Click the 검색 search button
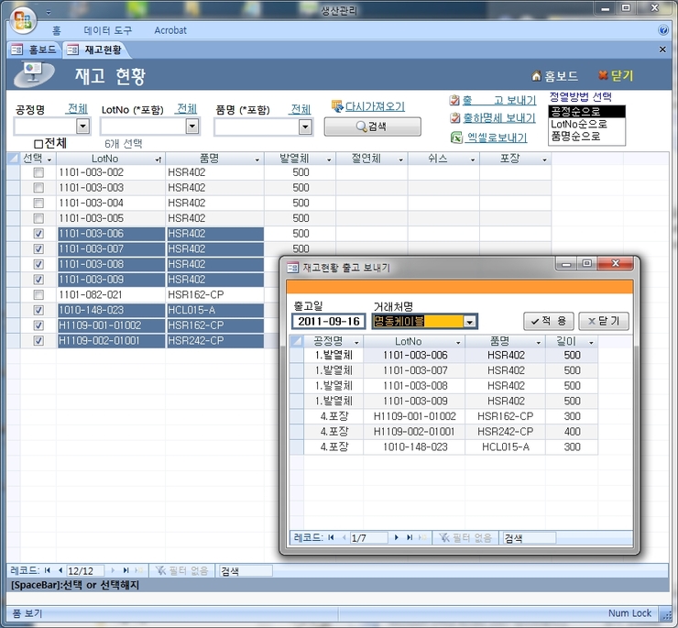The height and width of the screenshot is (628, 678). [372, 127]
